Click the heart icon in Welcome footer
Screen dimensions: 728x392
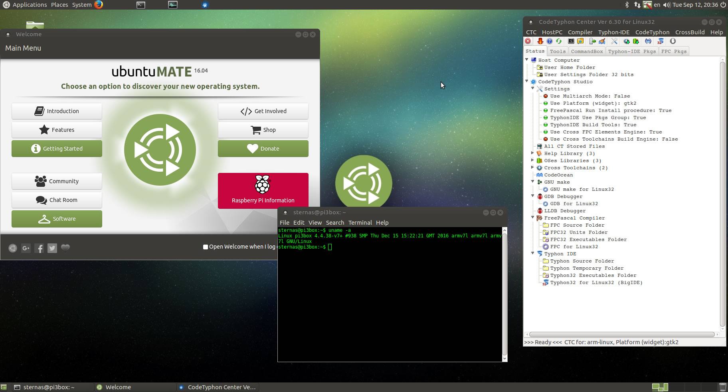click(65, 248)
